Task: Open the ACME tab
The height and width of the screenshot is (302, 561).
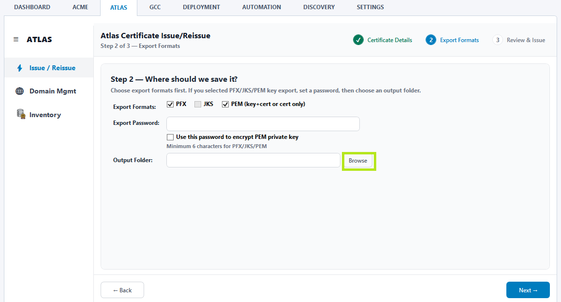Action: pyautogui.click(x=80, y=7)
